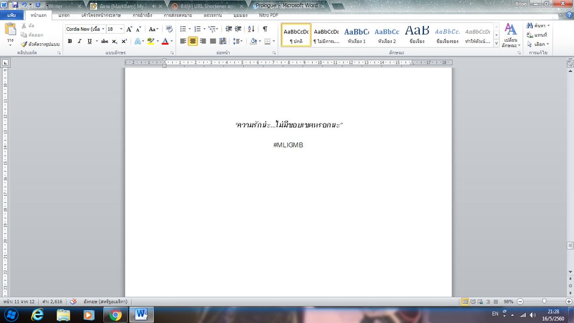Switch to the แทรก ribbon tab
Viewport: 574px width, 323px height.
pos(64,15)
